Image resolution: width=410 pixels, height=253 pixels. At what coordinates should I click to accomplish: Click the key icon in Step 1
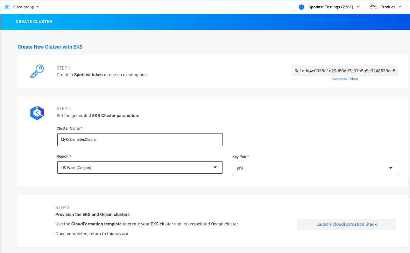(37, 71)
